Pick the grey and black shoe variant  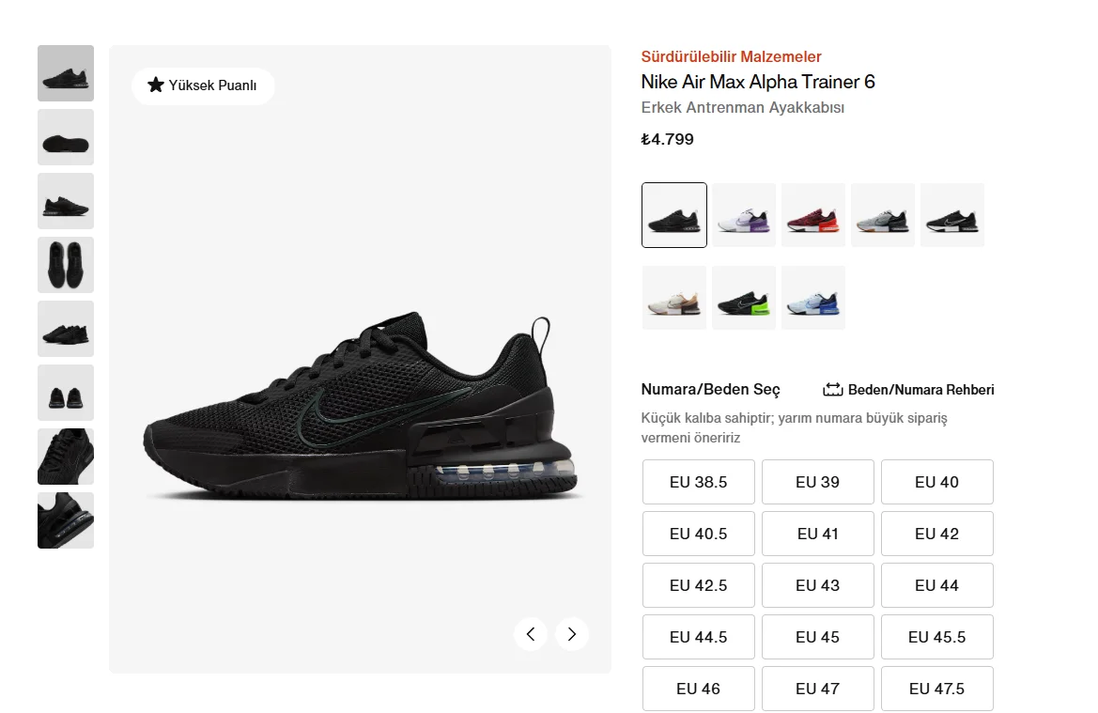pos(882,215)
